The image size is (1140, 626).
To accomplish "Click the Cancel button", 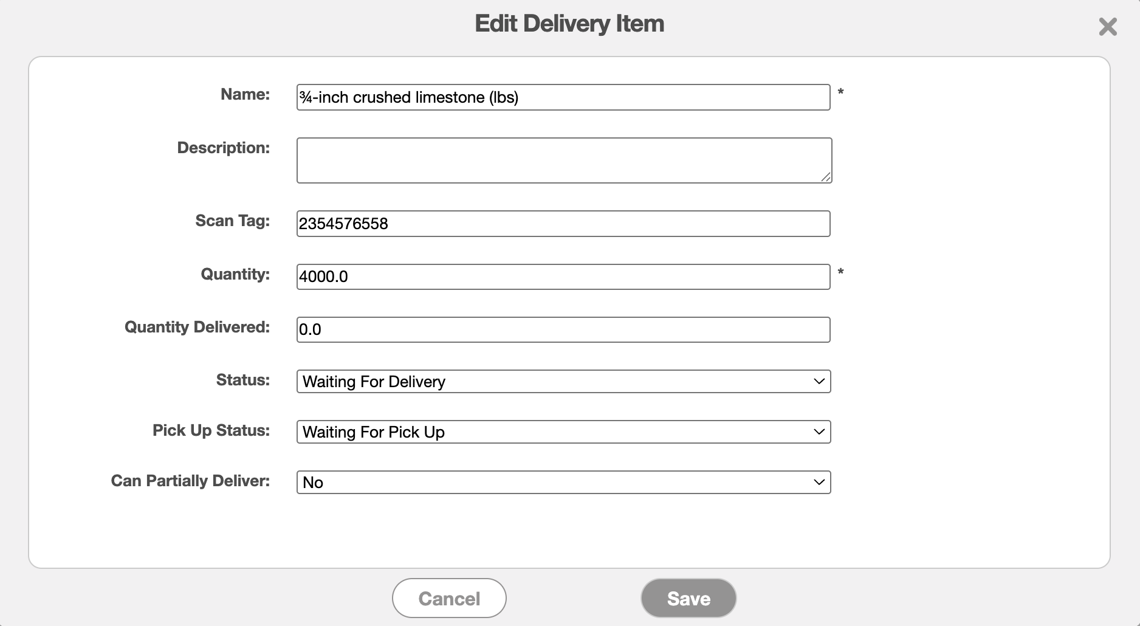I will tap(449, 598).
